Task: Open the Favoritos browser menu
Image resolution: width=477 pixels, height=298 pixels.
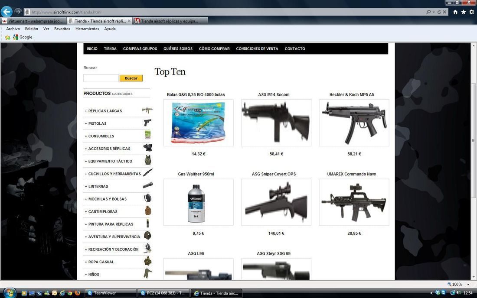Action: pyautogui.click(x=62, y=29)
